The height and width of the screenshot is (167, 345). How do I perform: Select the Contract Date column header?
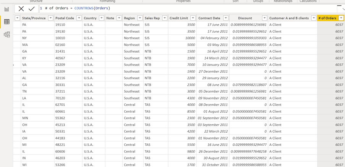[209, 18]
